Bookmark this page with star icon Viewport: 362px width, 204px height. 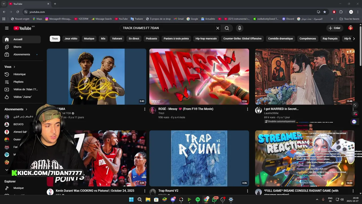pyautogui.click(x=325, y=12)
